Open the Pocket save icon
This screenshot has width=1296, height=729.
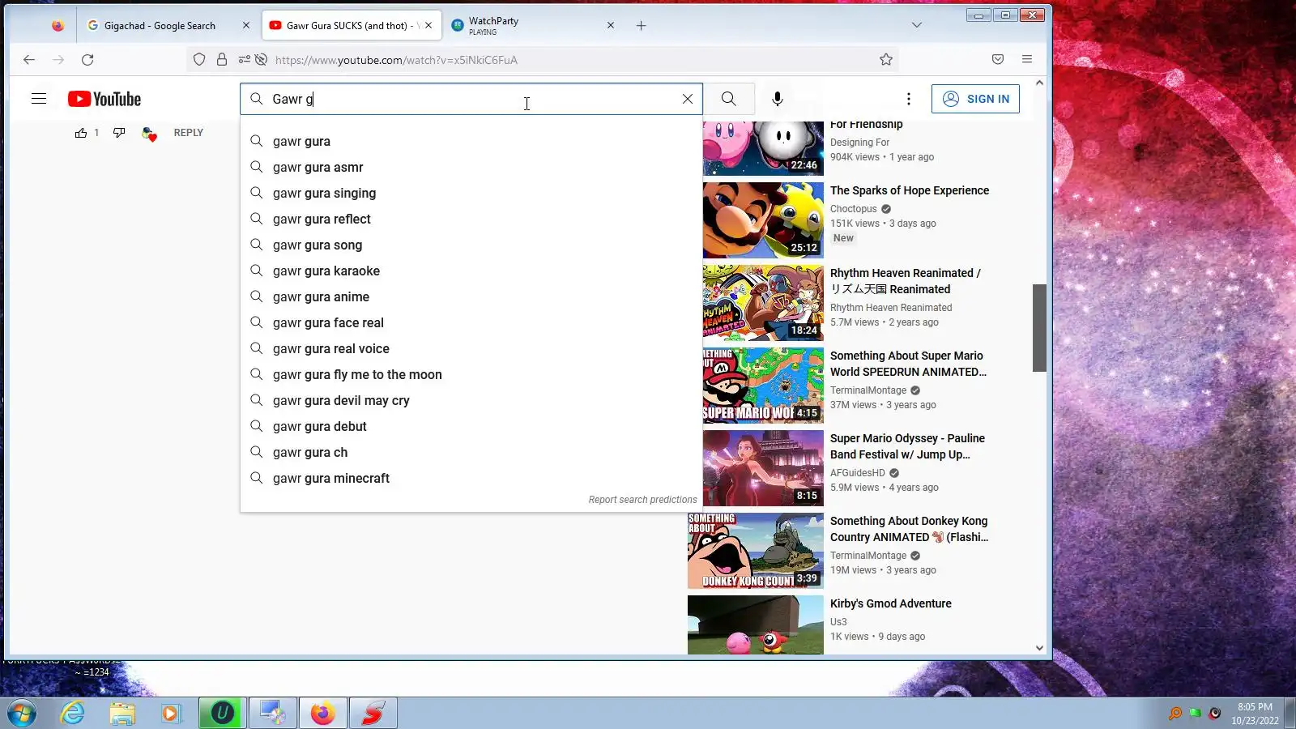[998, 59]
